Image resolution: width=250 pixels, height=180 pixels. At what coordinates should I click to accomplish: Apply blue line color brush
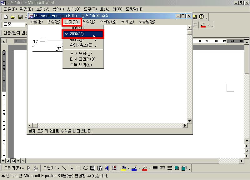click(134, 168)
